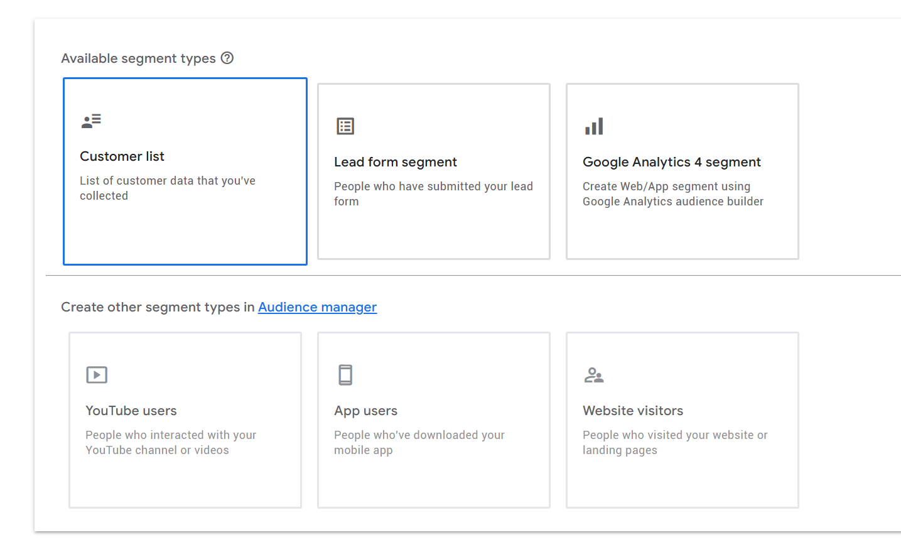The image size is (901, 552).
Task: Click the help icon beside Available segment types
Action: click(x=227, y=58)
